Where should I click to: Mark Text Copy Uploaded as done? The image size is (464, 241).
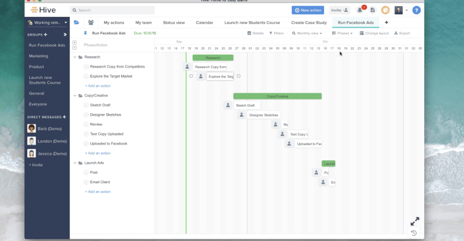[x=86, y=134]
